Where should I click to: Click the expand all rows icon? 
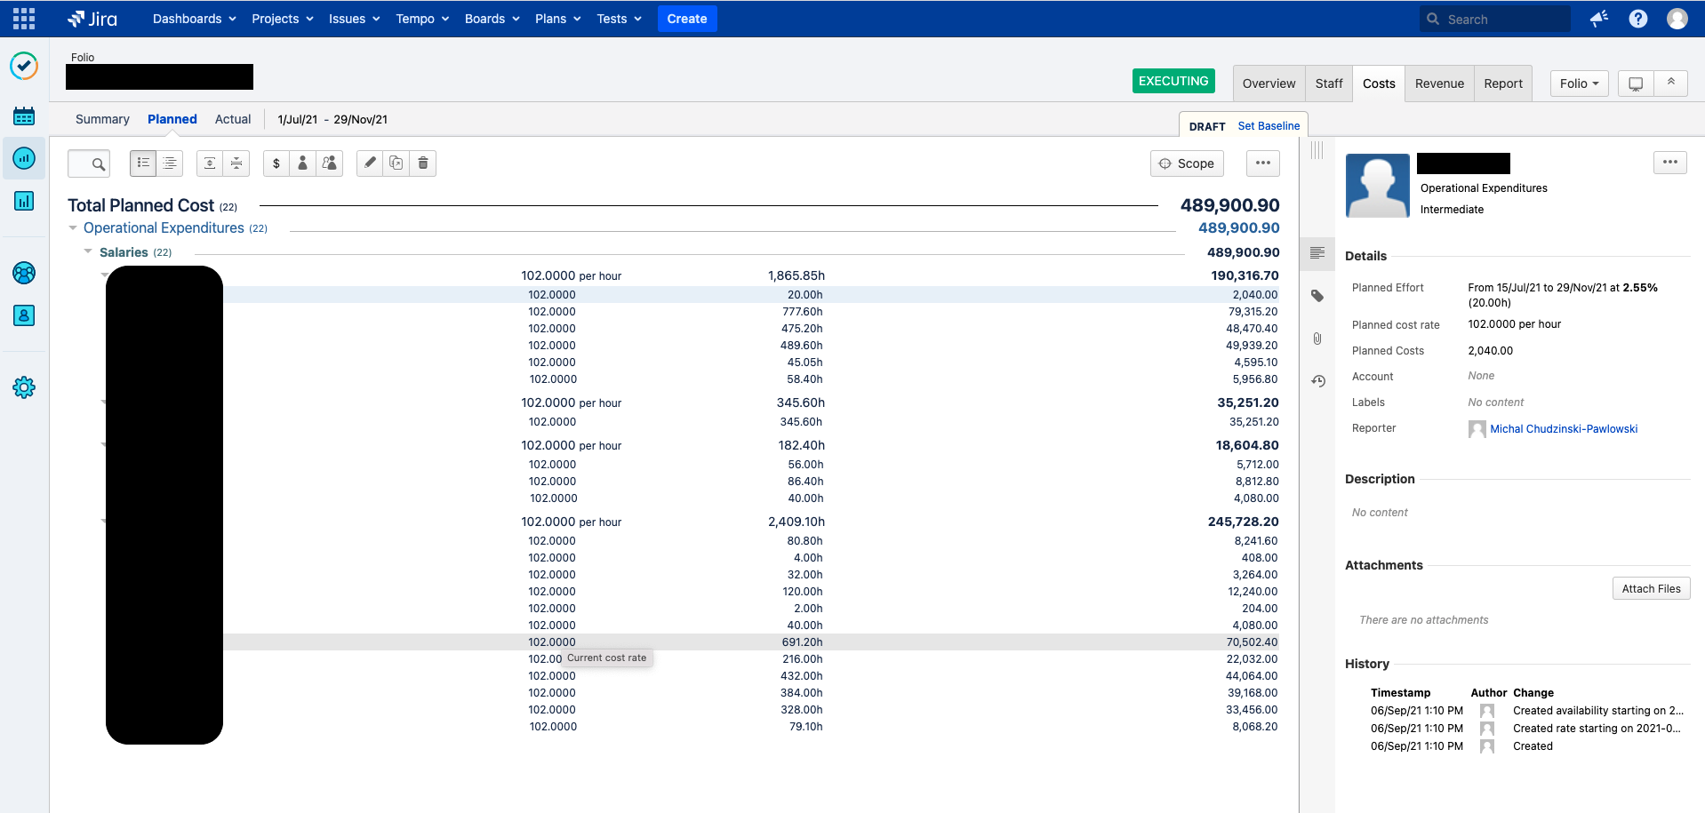point(210,163)
